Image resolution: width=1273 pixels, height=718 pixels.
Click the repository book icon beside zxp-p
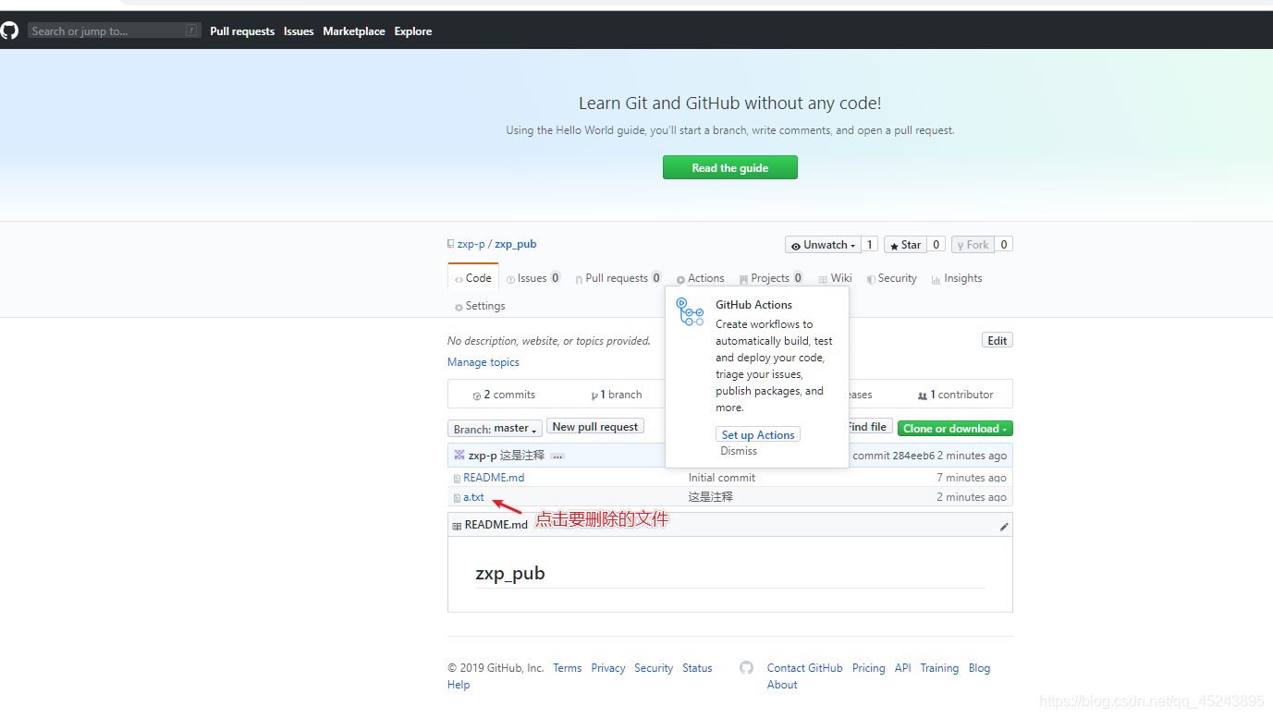(450, 244)
